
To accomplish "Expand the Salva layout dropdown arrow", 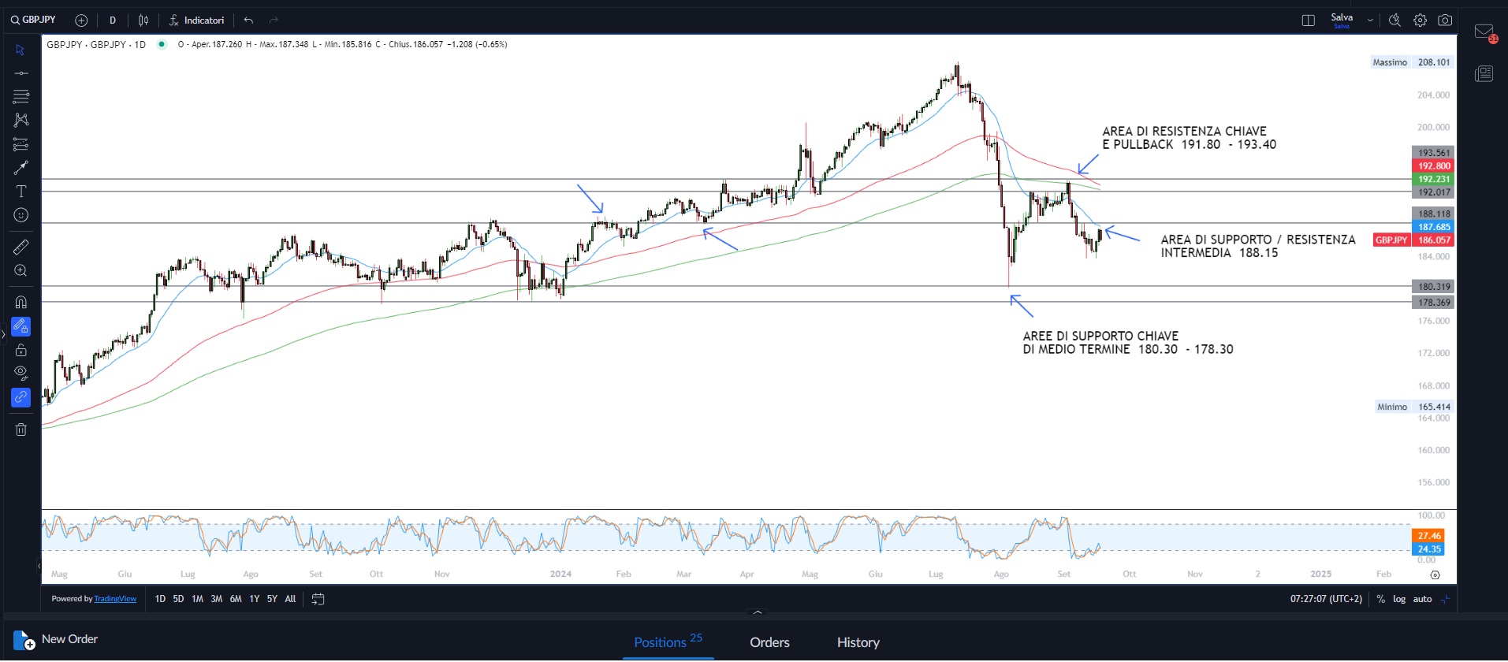I will point(1370,20).
